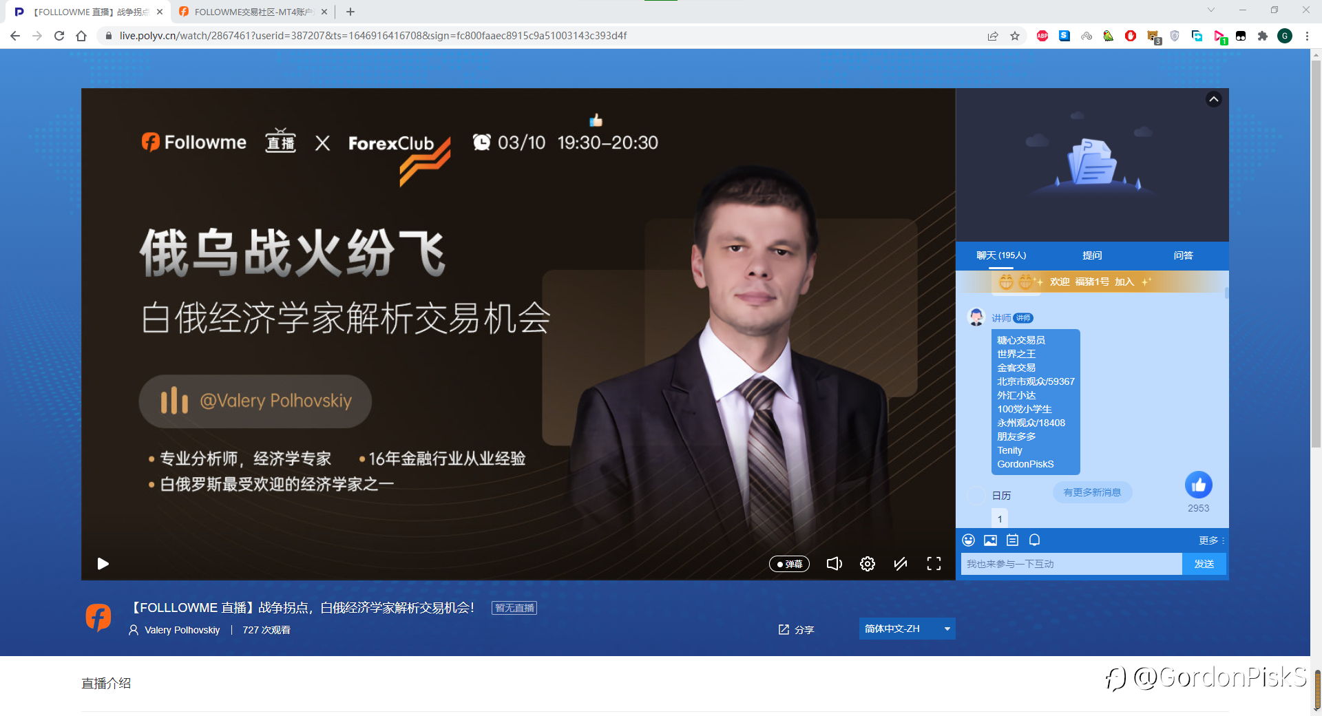Click the 暂无直播 status badge
Viewport: 1322px width, 716px height.
tap(514, 608)
